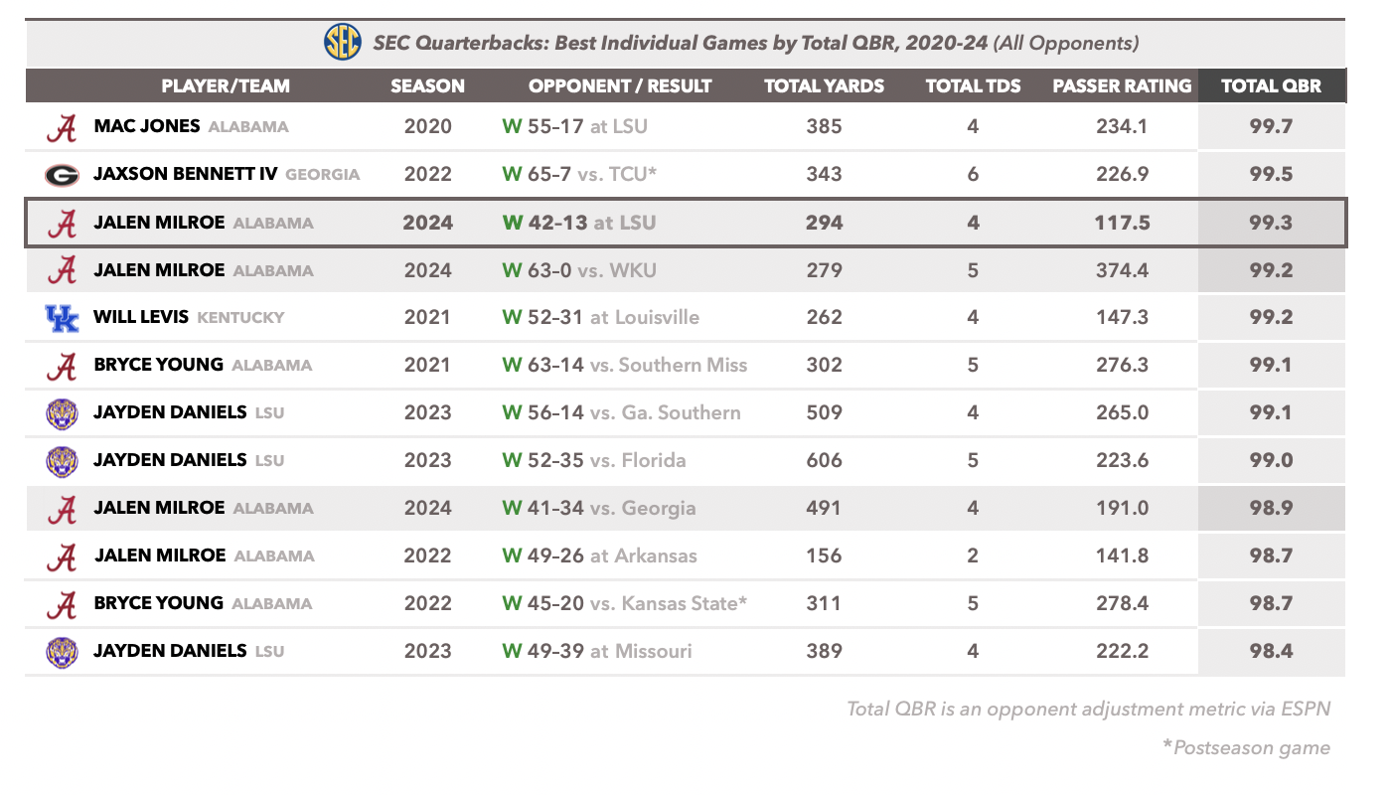Click the Alabama logo in the Kansas State row

click(x=62, y=604)
